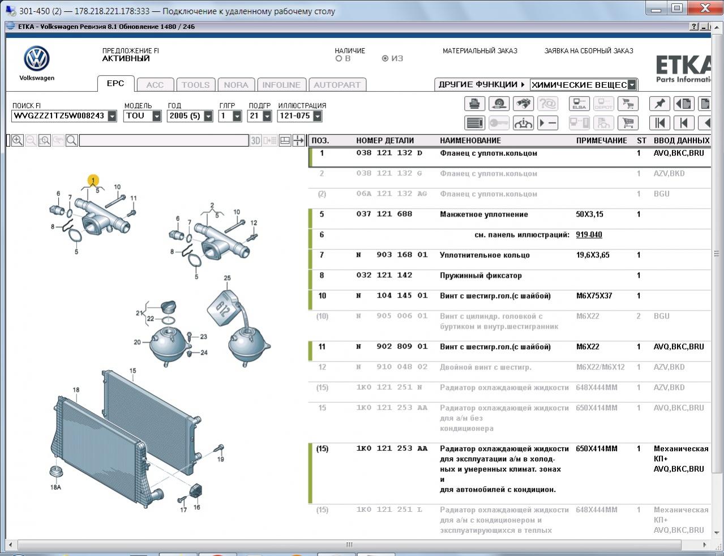
Task: Click the parts list vertical scrollbar
Action: (x=717, y=255)
